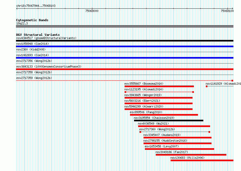The width and height of the screenshot is (241, 171).
Task: Select the red nsv3943665 variant bar
Action: (158, 98)
